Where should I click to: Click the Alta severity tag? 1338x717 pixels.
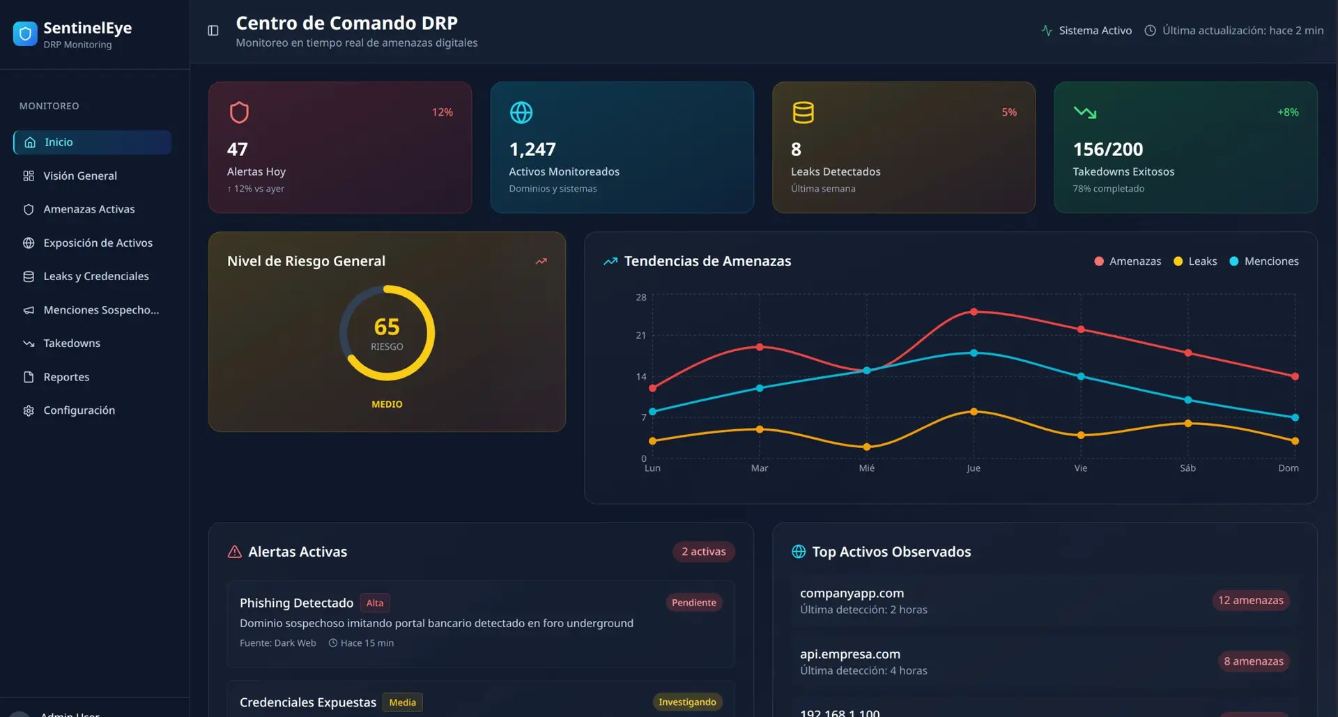click(x=375, y=603)
